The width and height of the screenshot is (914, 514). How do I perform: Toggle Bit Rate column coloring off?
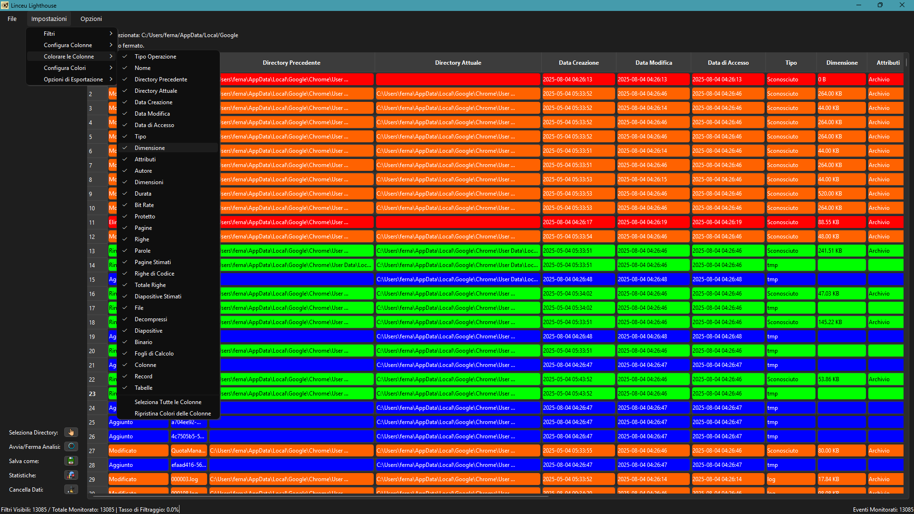tap(144, 205)
